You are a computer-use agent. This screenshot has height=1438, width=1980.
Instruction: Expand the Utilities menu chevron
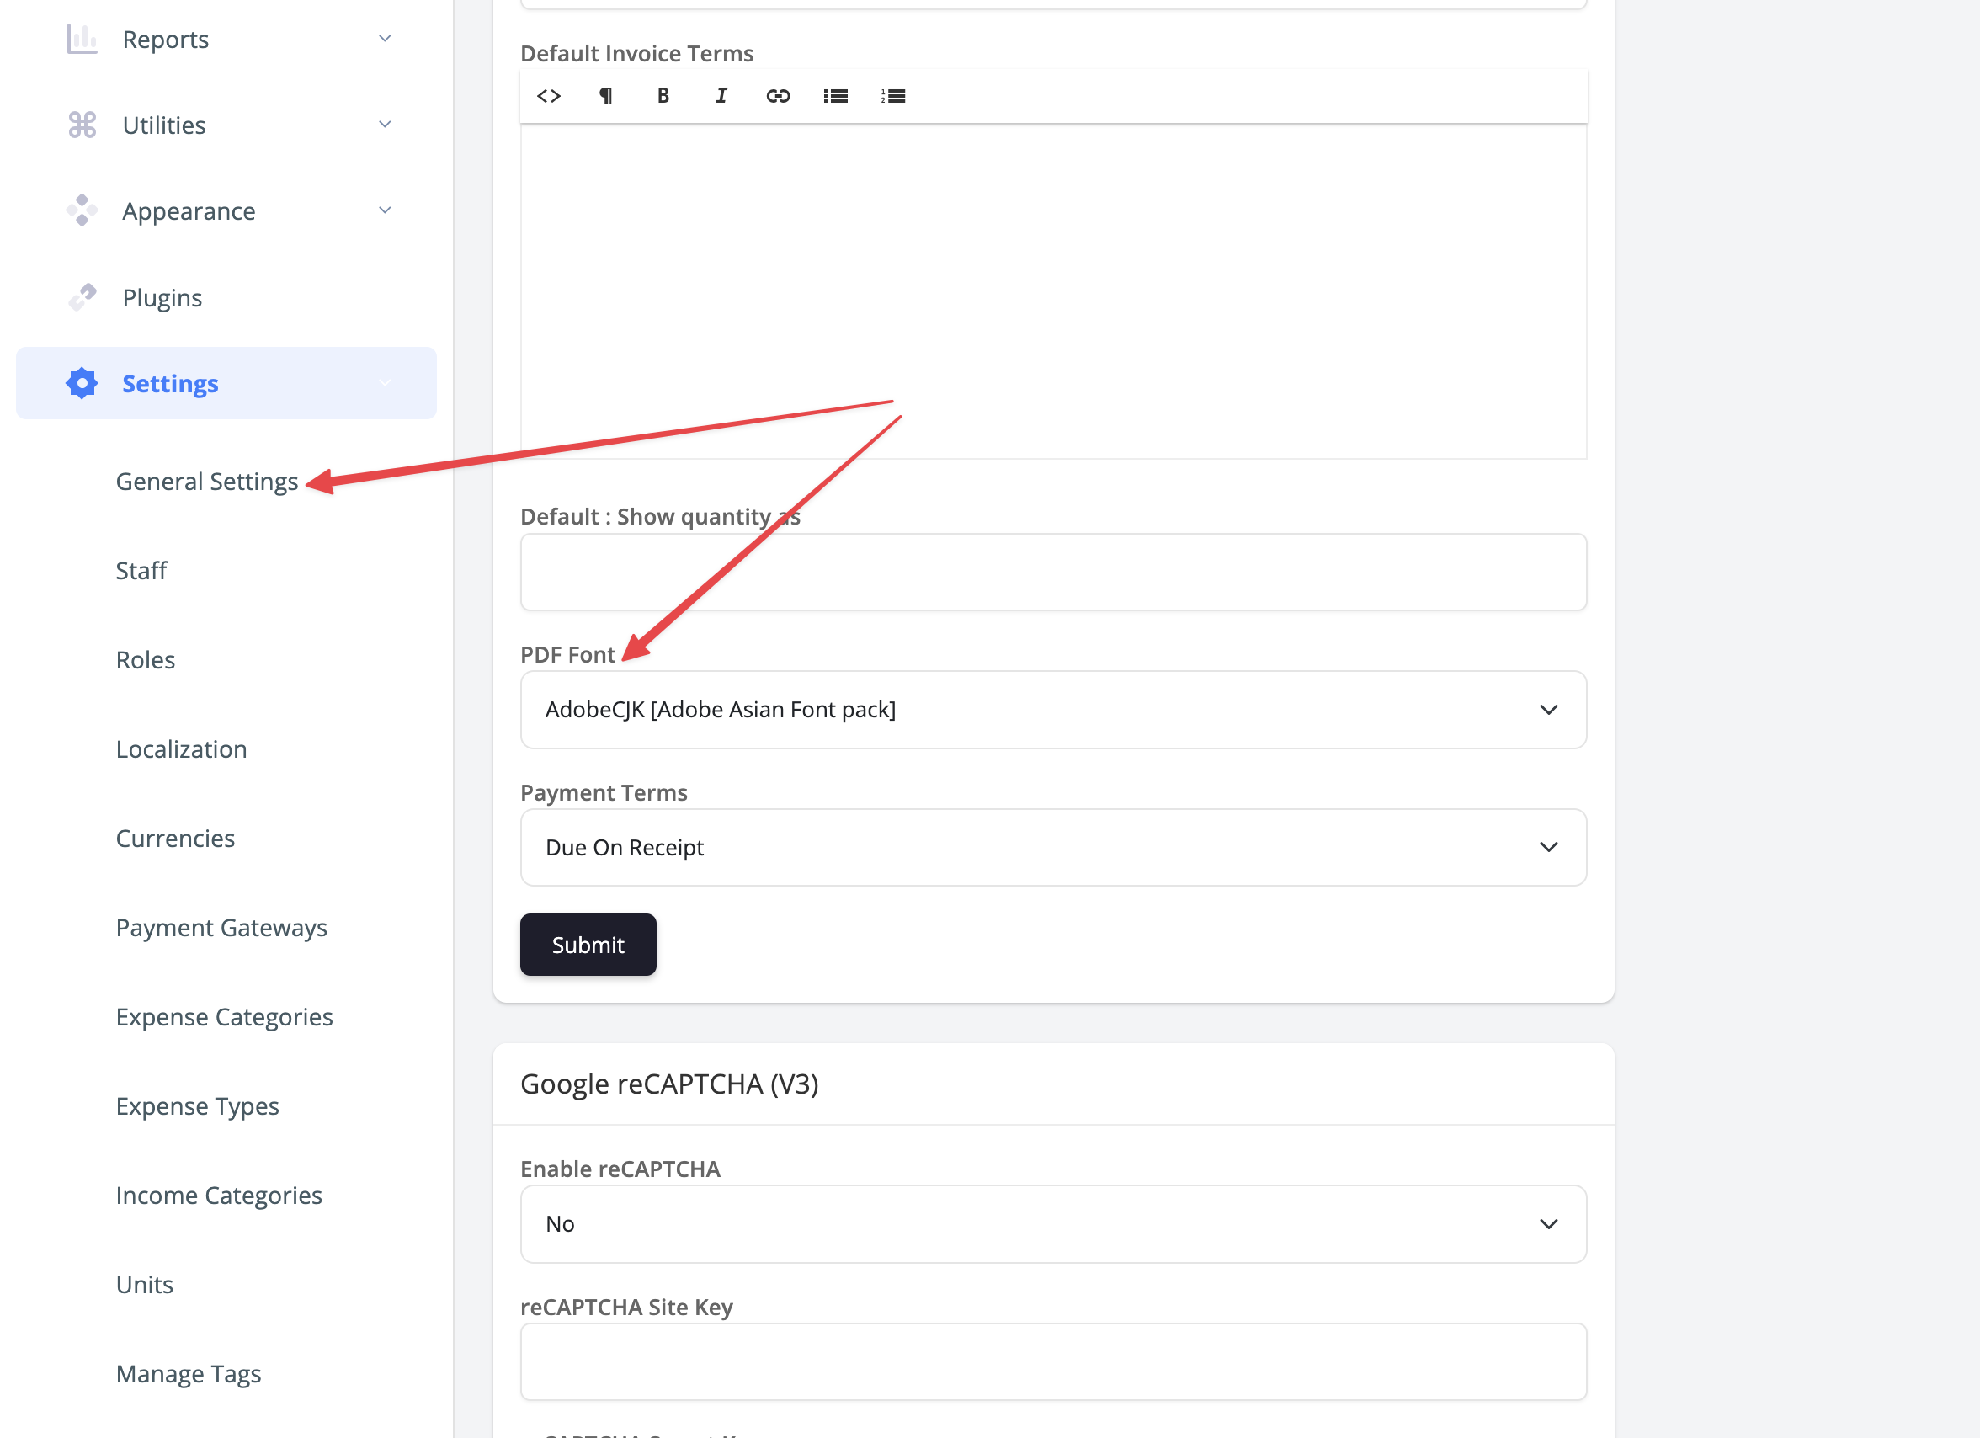tap(385, 124)
